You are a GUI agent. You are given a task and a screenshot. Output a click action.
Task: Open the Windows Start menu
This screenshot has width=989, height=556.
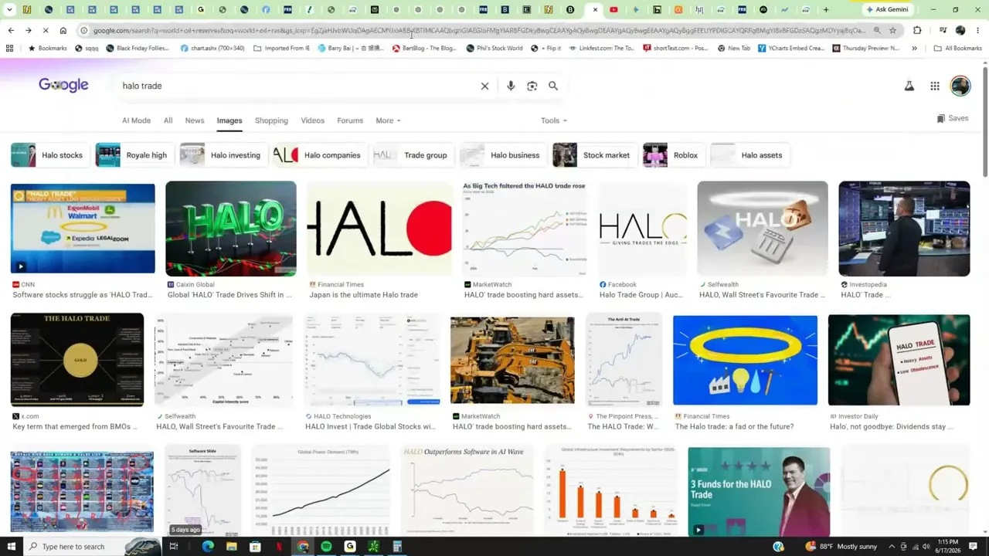click(x=11, y=547)
